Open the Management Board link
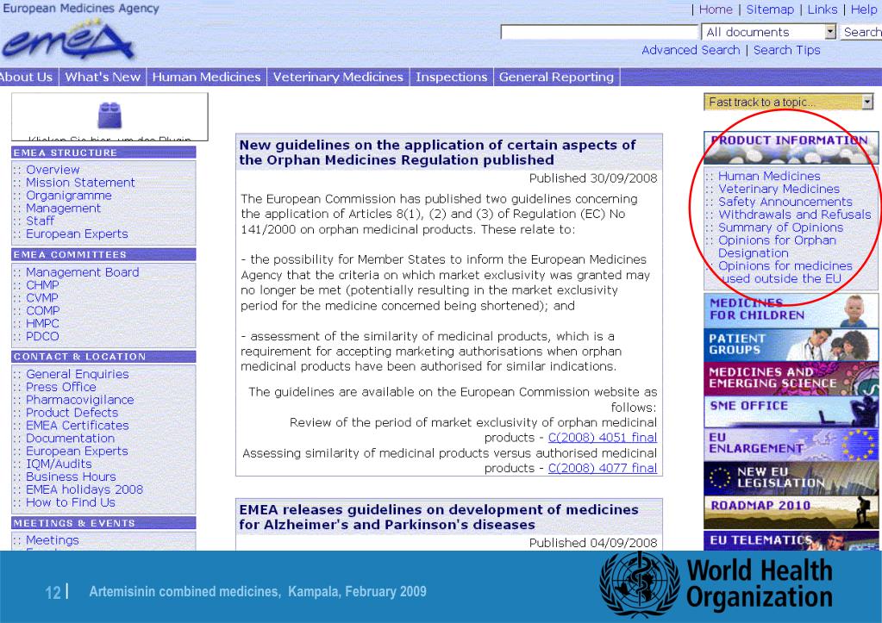The height and width of the screenshot is (623, 882). (x=83, y=272)
